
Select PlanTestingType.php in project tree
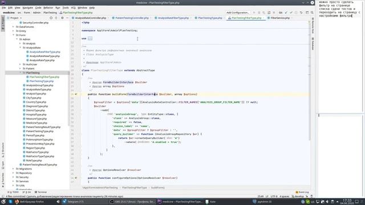click(x=40, y=81)
